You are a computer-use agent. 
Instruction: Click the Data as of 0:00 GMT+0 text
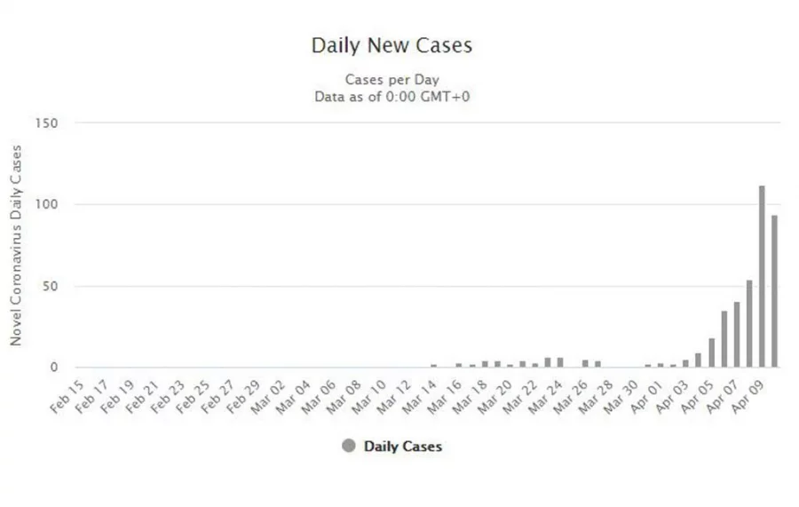[x=392, y=97]
